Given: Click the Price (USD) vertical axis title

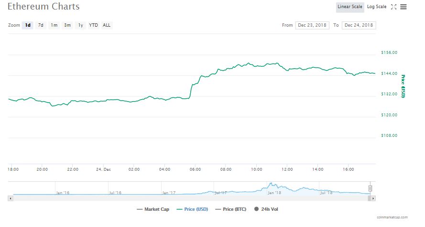Looking at the screenshot, I should pos(403,86).
